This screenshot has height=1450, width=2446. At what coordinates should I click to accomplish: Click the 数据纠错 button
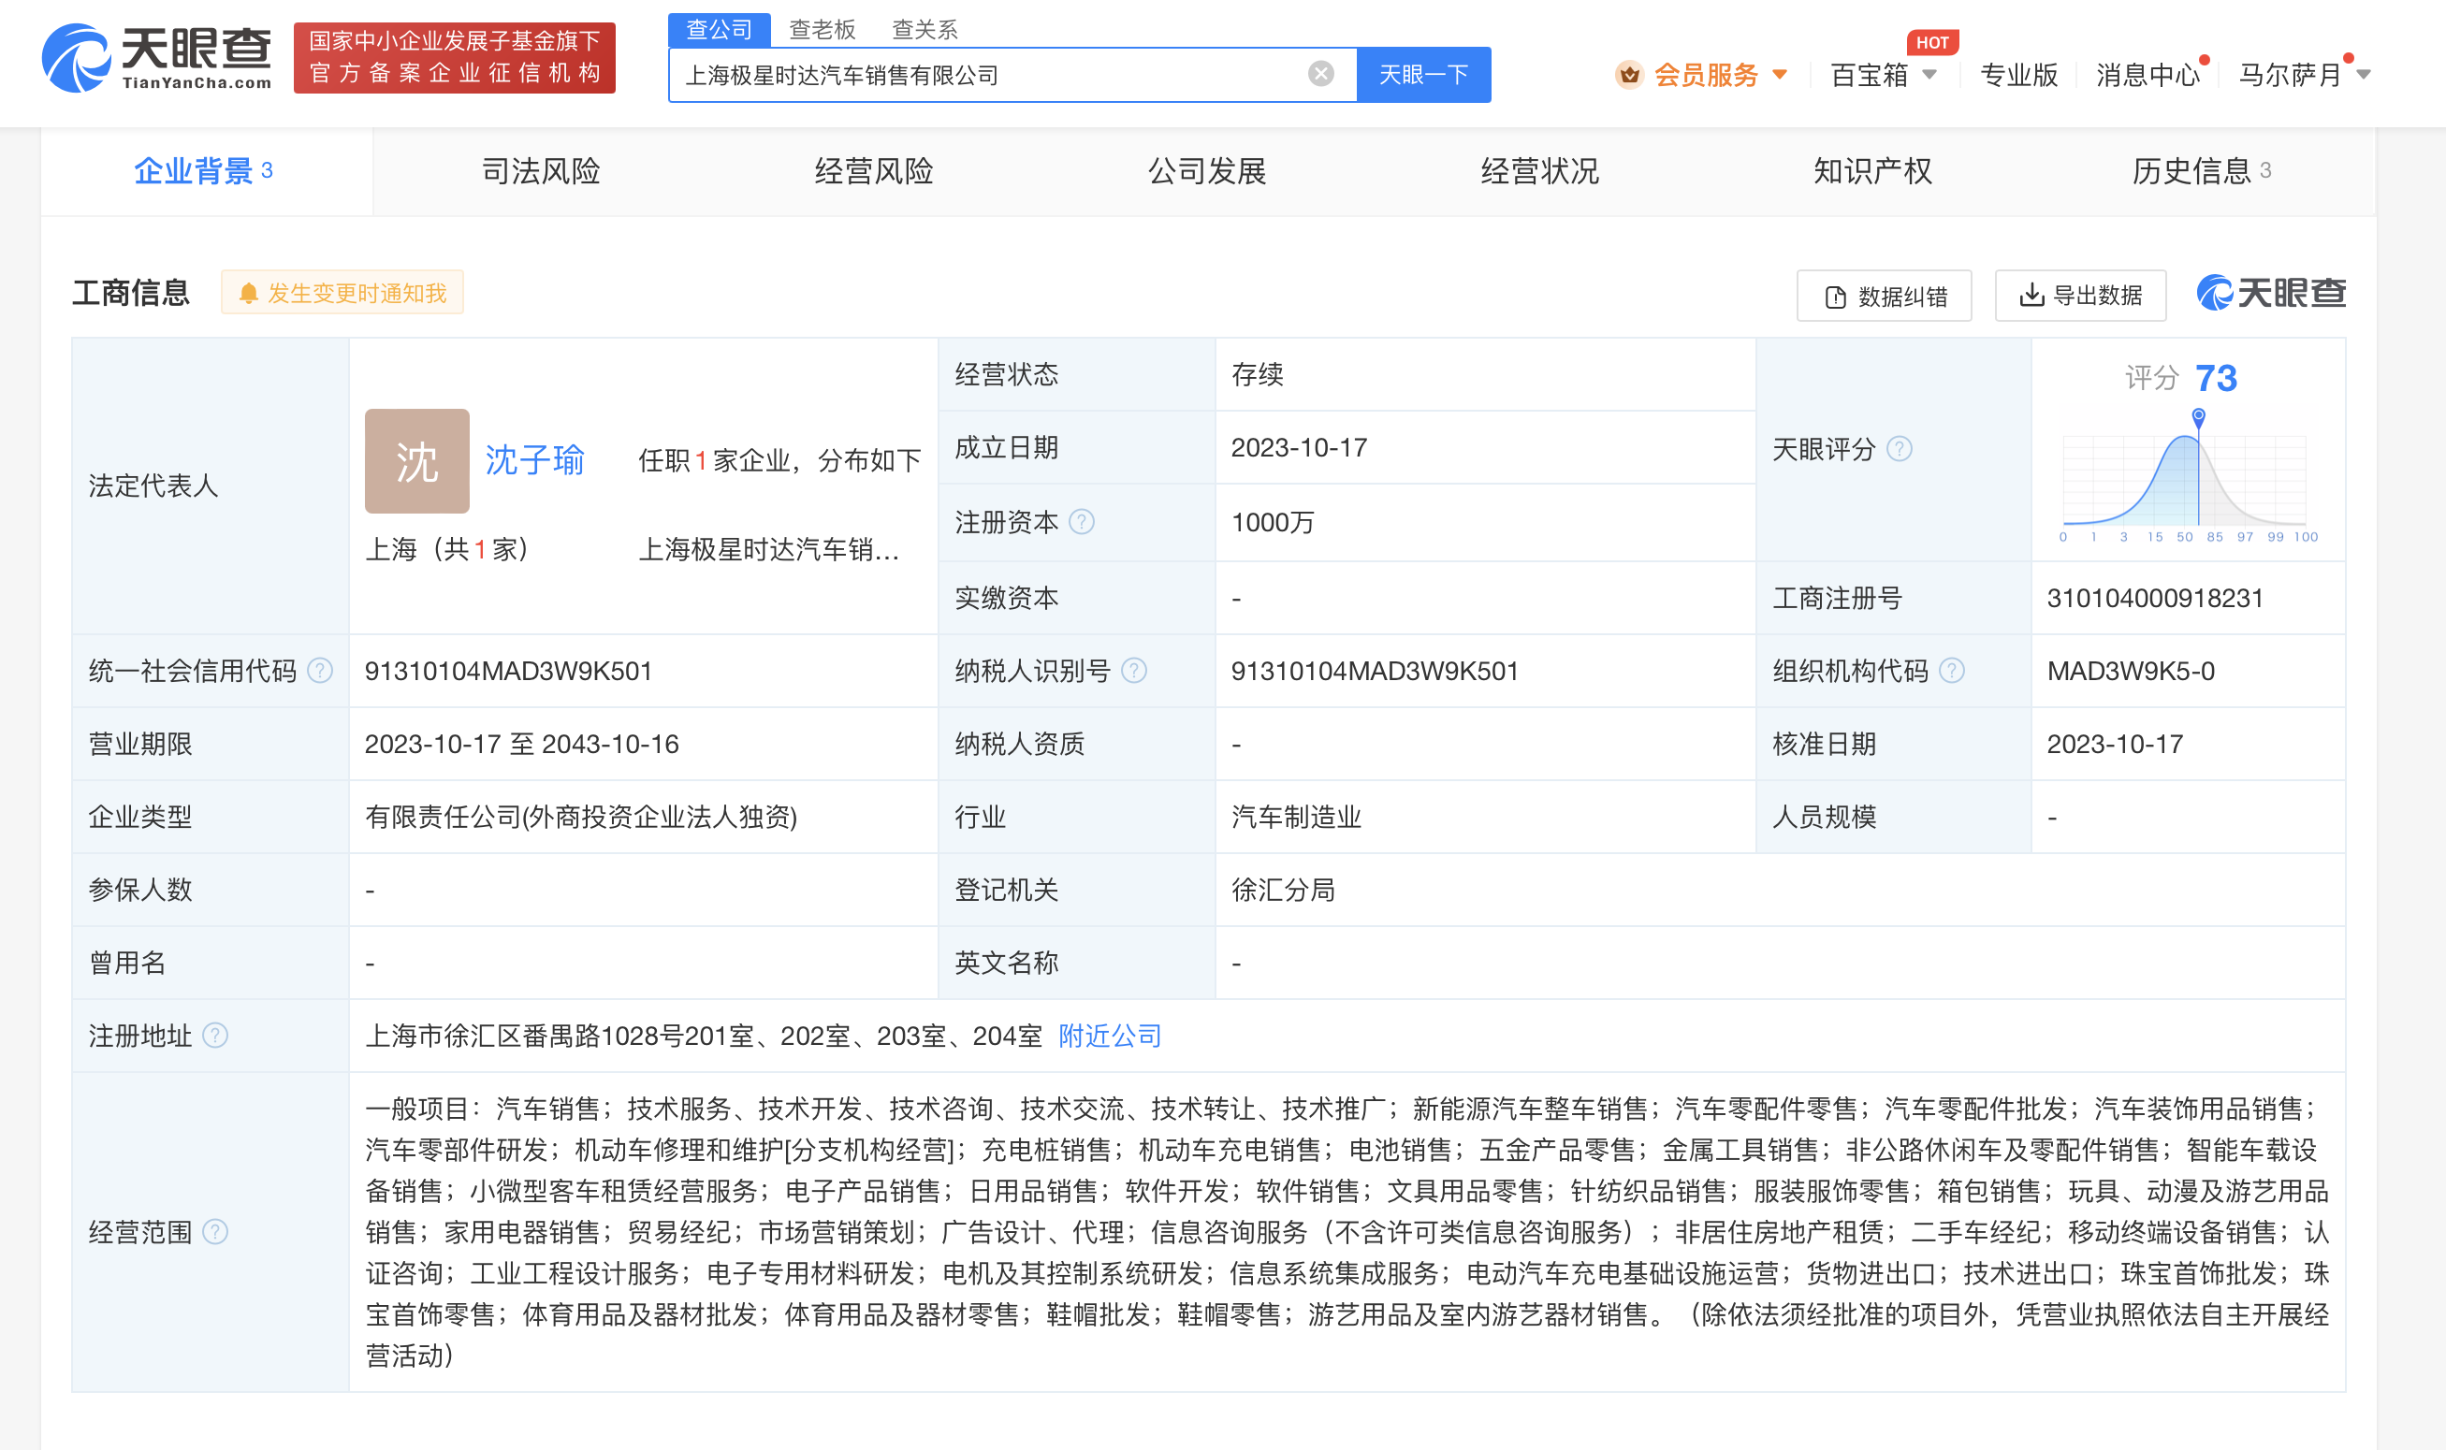pos(1885,296)
